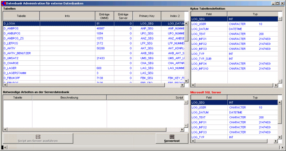Click Script am Server ausführen button
This screenshot has width=286, height=151.
click(38, 138)
